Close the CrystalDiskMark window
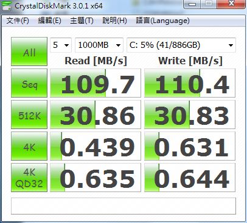Viewport: 247px width, 223px height. pyautogui.click(x=231, y=4)
